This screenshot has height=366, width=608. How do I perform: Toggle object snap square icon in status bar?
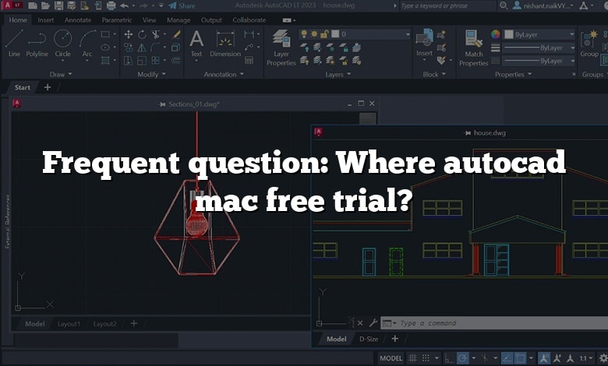pyautogui.click(x=520, y=358)
